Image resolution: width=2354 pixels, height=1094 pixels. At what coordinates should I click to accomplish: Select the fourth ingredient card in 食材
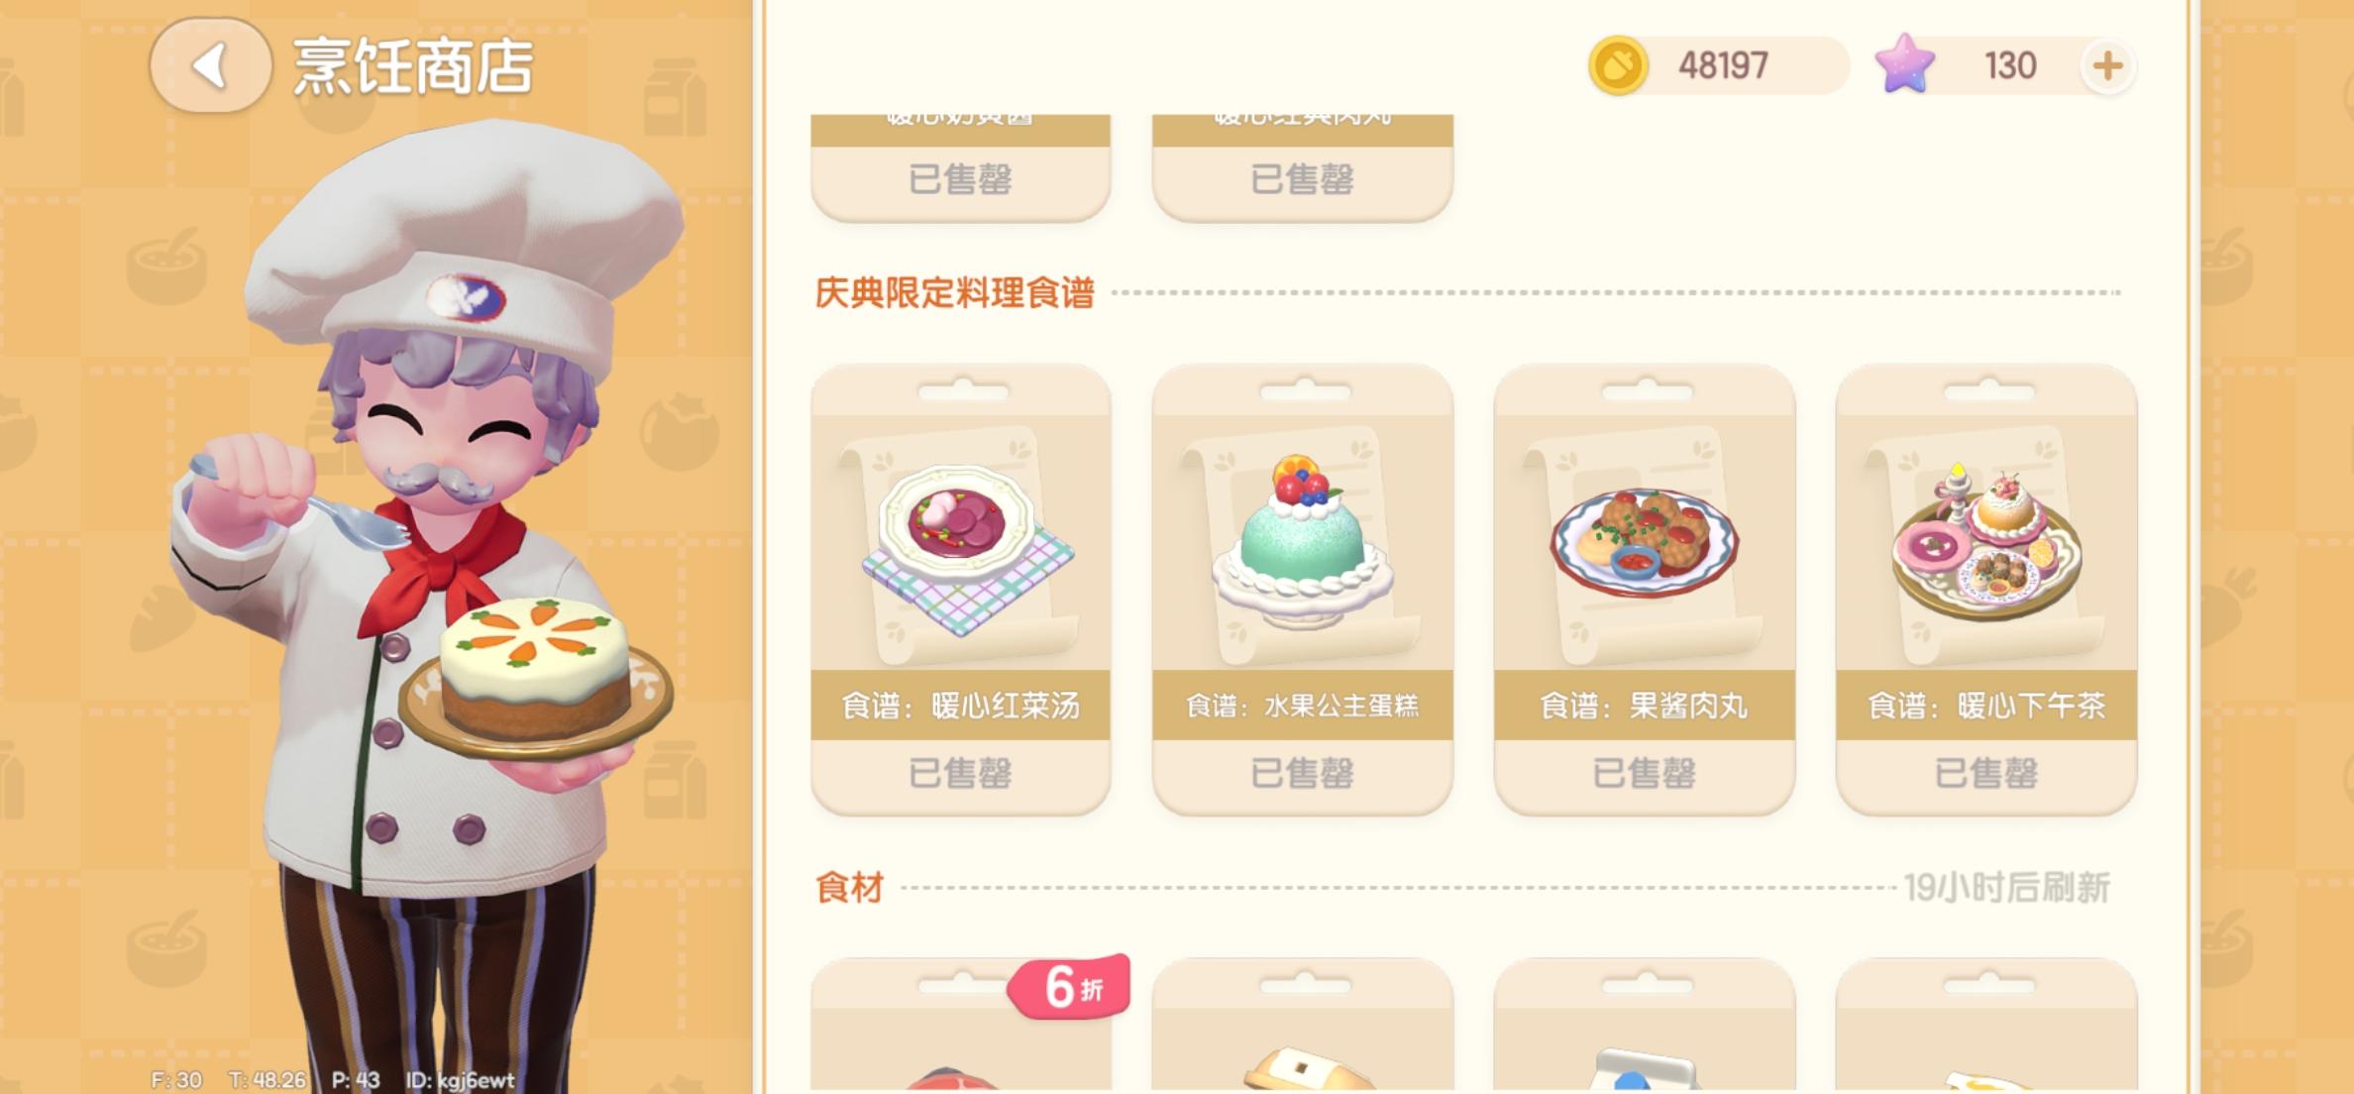pyautogui.click(x=1985, y=1026)
